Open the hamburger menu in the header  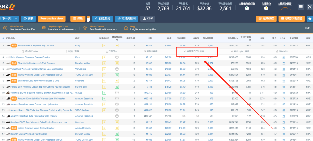(301, 7)
